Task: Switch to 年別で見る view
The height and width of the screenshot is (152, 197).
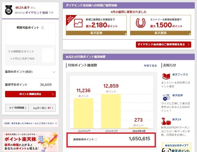Action: coord(150,66)
